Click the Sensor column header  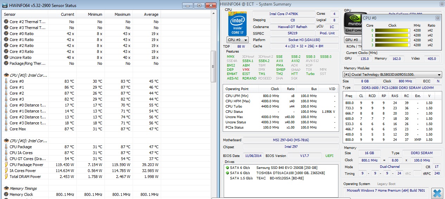click(x=25, y=14)
